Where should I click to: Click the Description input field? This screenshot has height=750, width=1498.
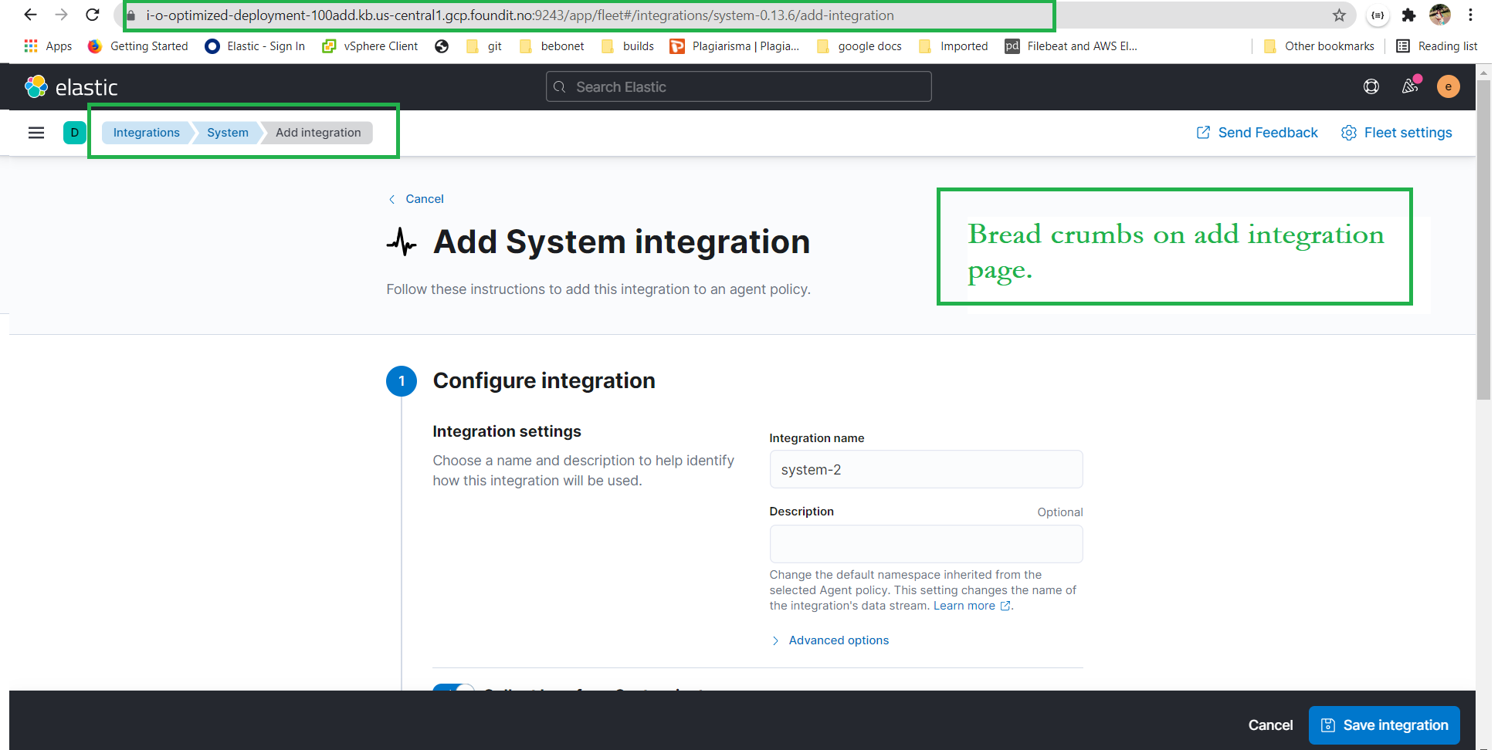click(x=926, y=544)
